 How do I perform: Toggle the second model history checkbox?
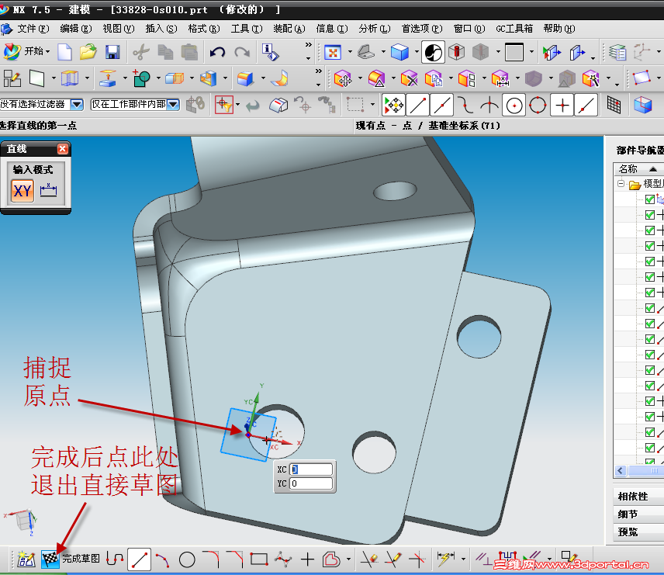pos(650,215)
